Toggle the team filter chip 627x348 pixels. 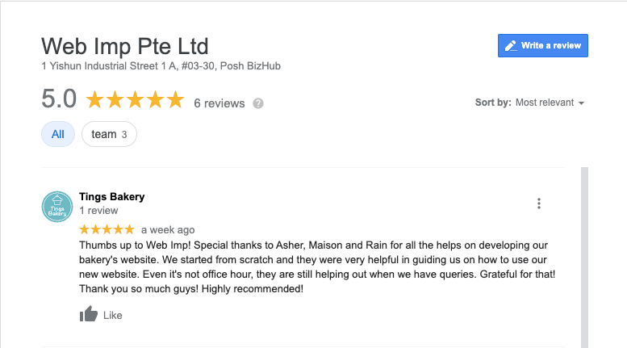pyautogui.click(x=109, y=134)
